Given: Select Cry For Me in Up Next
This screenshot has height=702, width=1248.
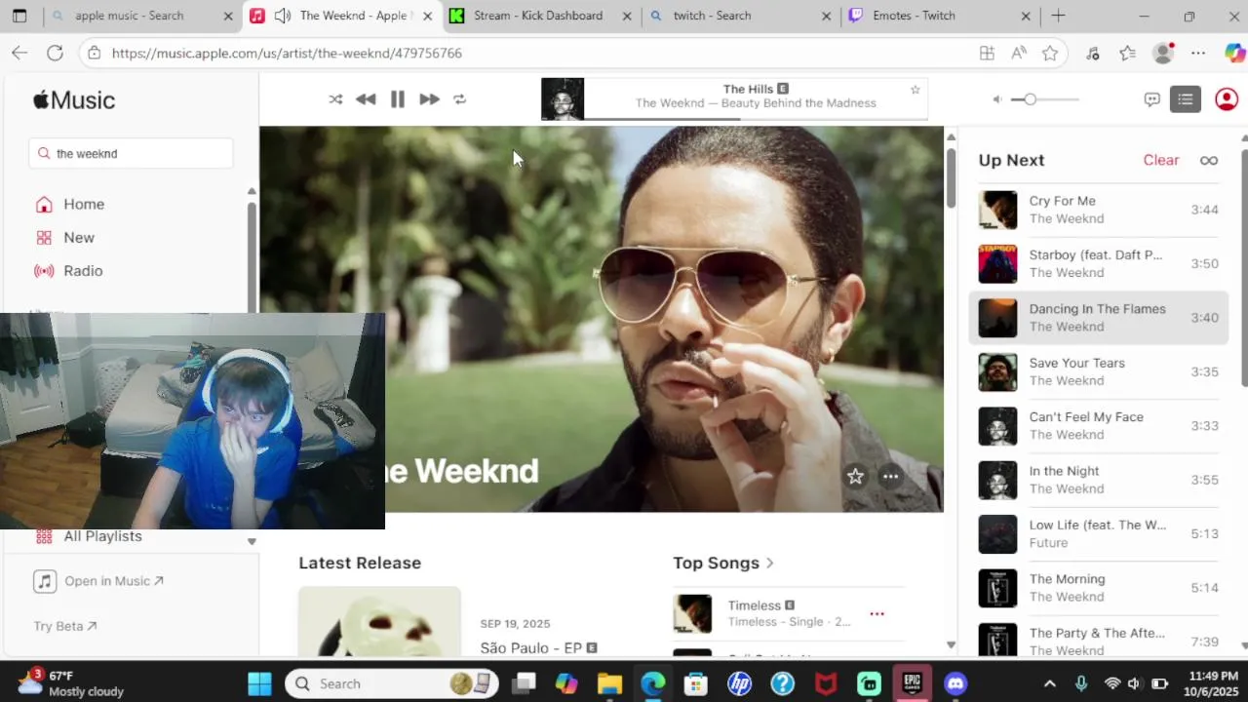Looking at the screenshot, I should 1098,210.
